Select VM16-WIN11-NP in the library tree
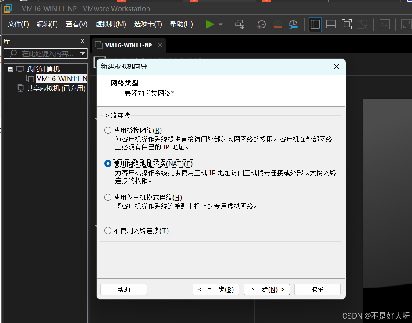 tap(61, 78)
